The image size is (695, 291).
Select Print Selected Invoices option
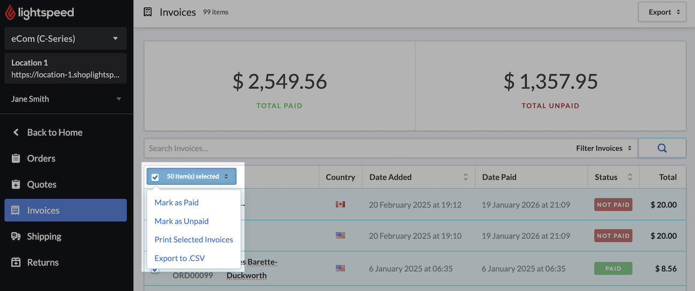point(194,240)
